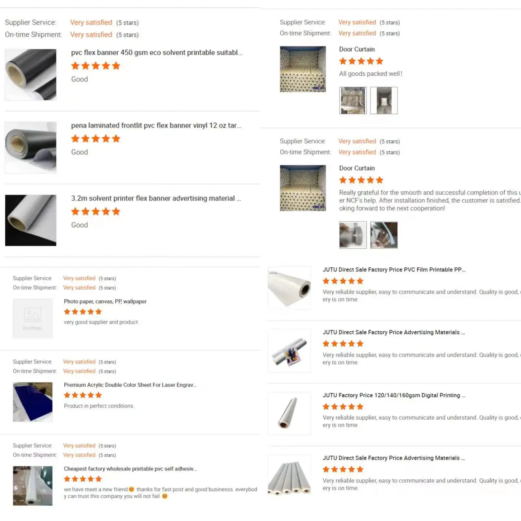Open first review photo under All goods packed well
The height and width of the screenshot is (521, 521).
pyautogui.click(x=353, y=100)
